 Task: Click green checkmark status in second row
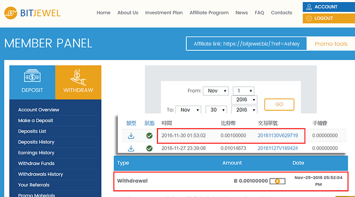point(149,148)
